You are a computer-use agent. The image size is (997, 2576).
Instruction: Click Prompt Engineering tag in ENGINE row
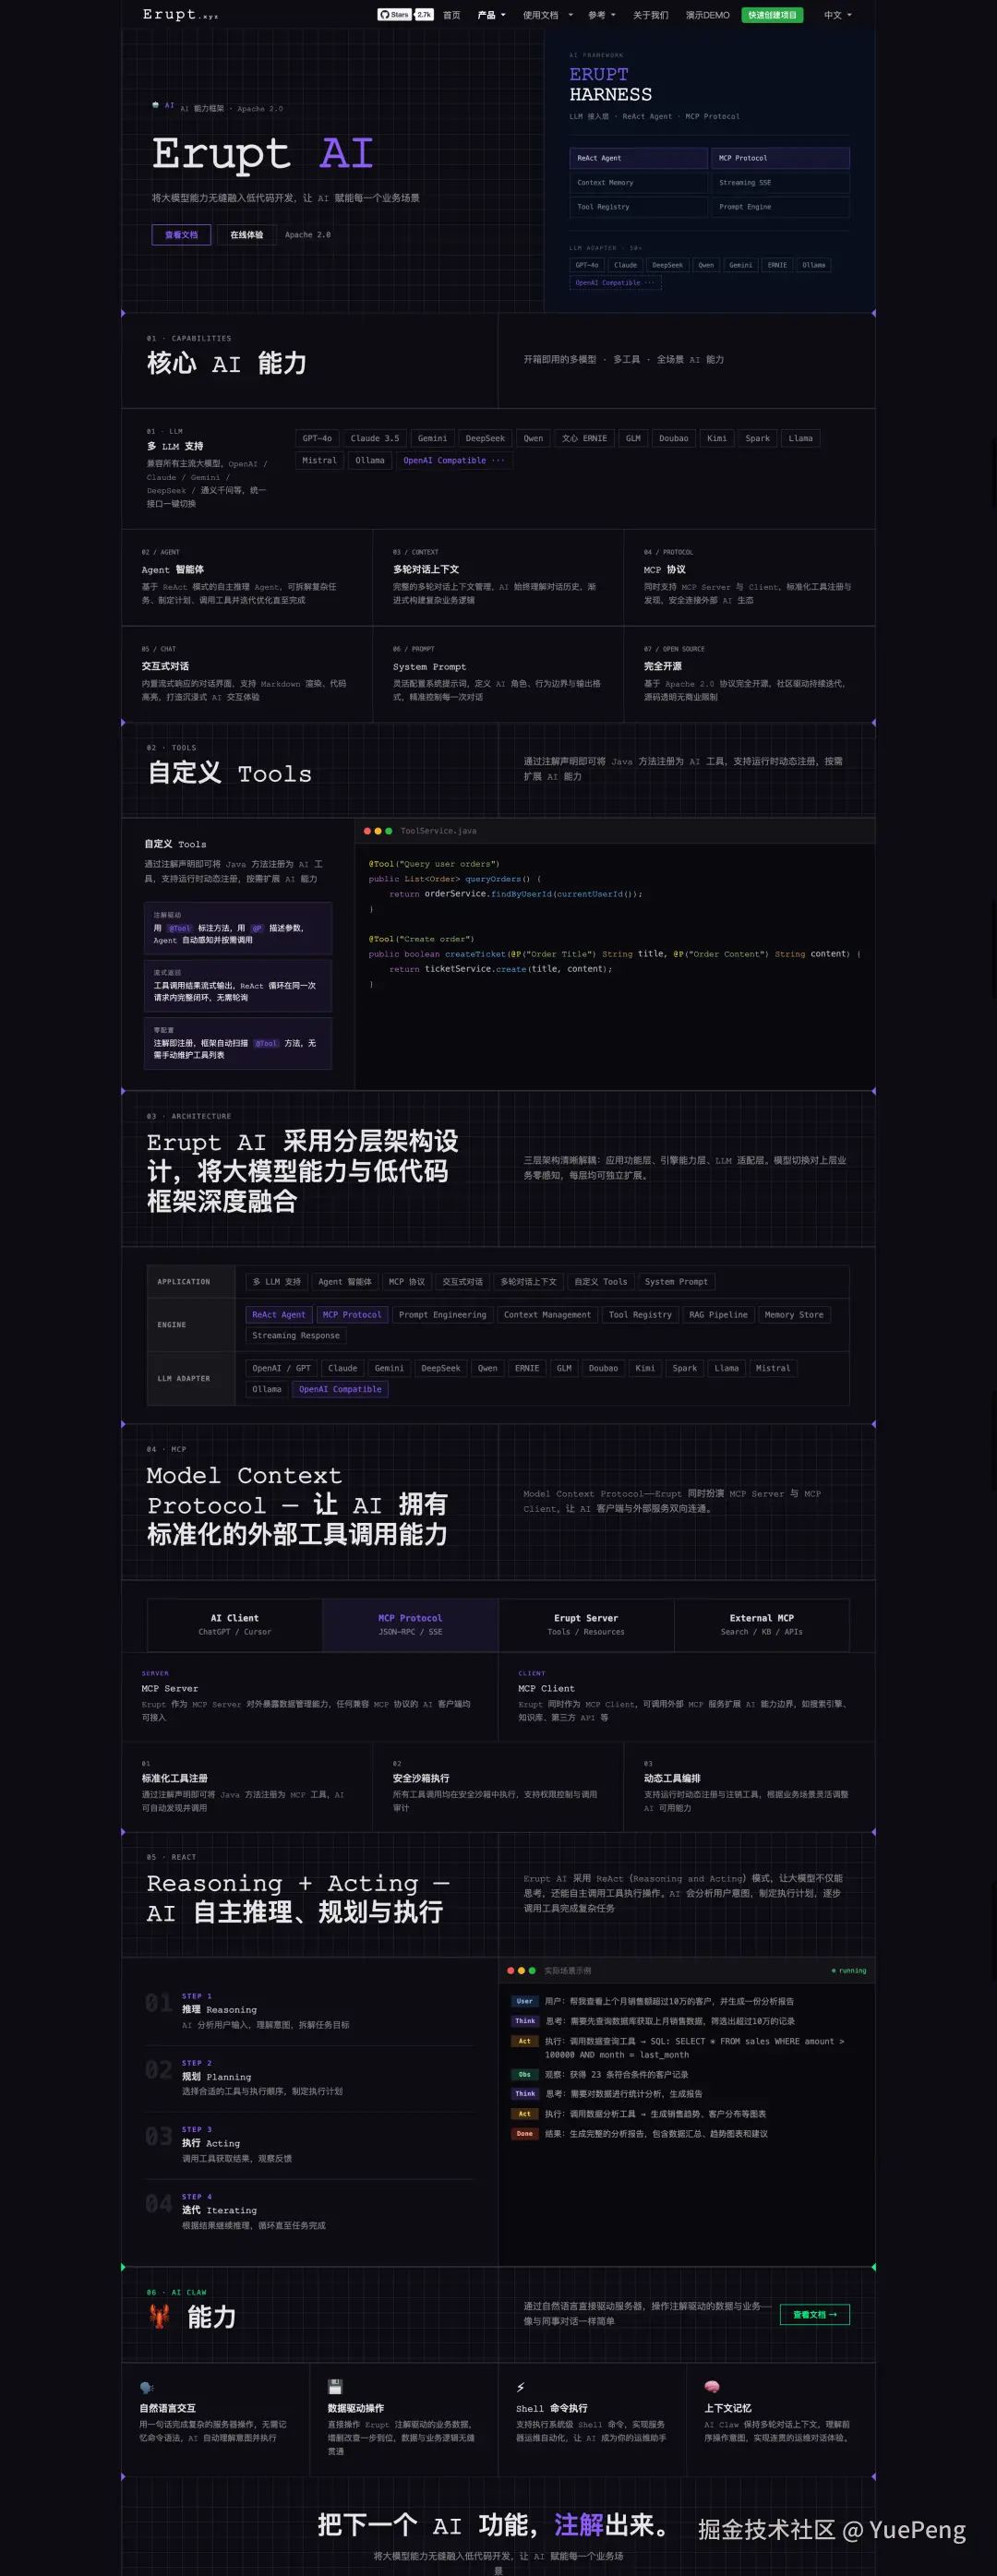click(443, 1315)
